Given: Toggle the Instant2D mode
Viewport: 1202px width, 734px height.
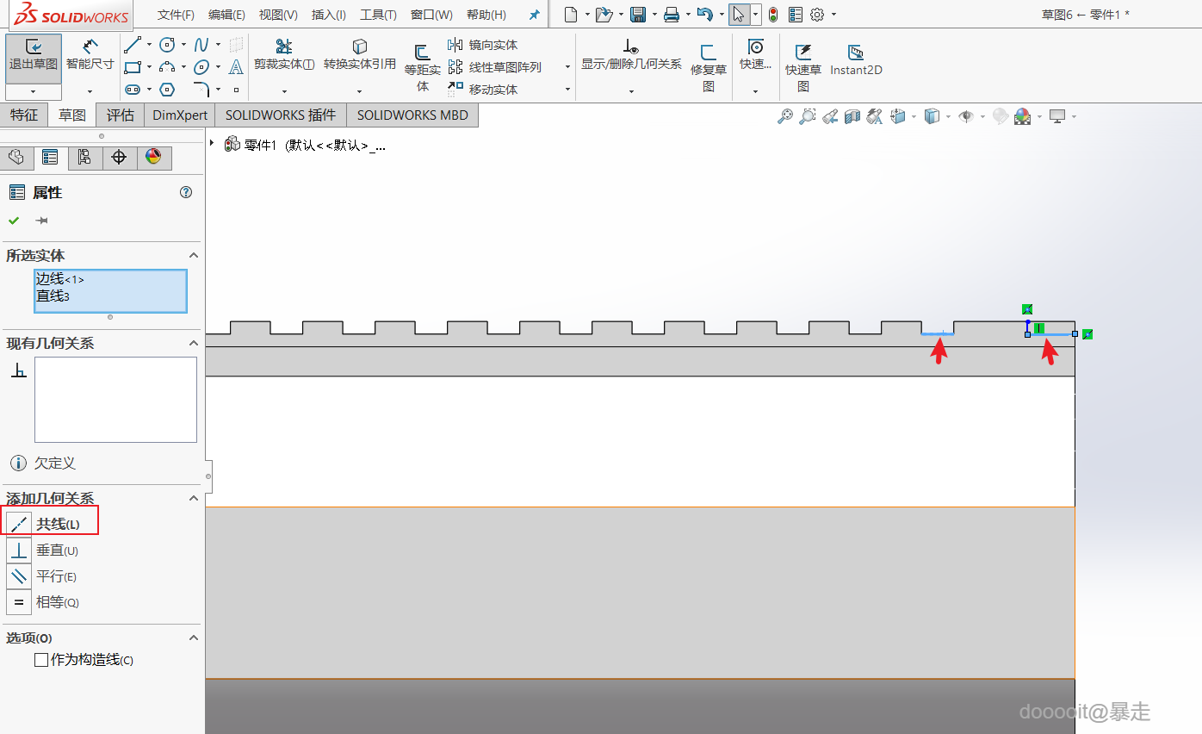Looking at the screenshot, I should pyautogui.click(x=856, y=59).
